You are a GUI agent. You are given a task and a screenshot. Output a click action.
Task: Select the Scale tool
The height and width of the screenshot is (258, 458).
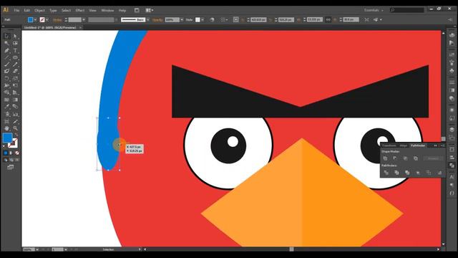(15, 78)
